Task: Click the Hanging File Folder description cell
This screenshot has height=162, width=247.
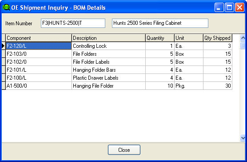Action: coord(108,86)
